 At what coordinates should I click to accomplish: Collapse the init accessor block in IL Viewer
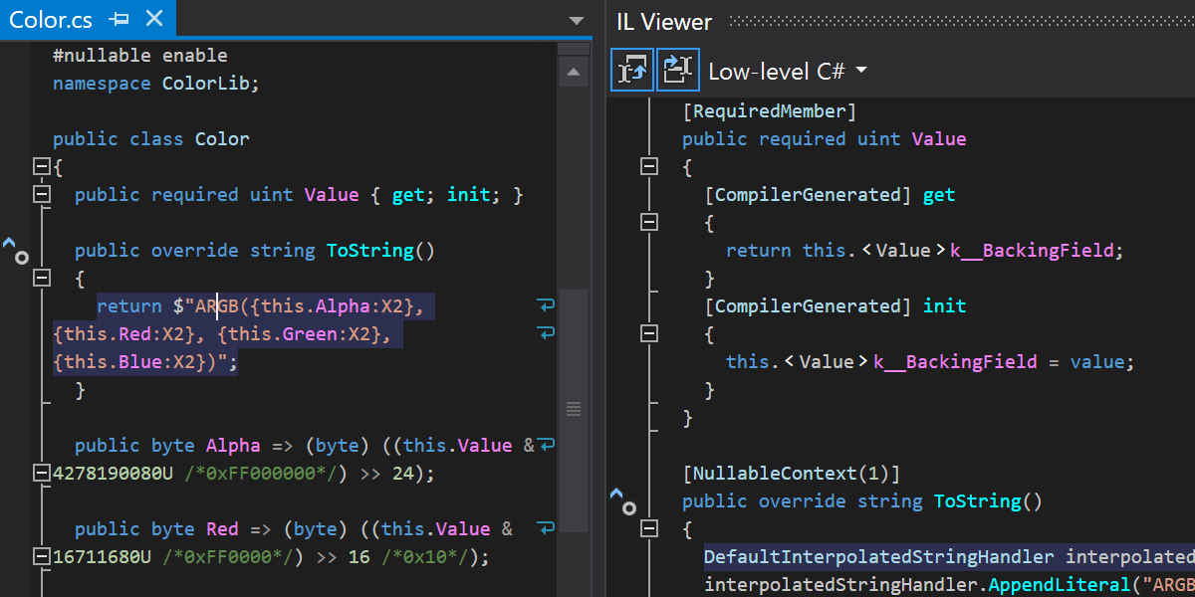(649, 333)
